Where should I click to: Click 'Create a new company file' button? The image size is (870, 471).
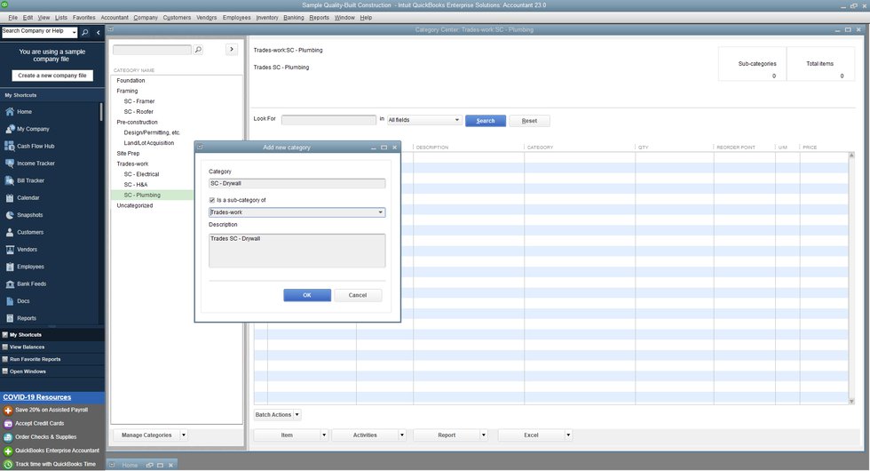[x=52, y=76]
